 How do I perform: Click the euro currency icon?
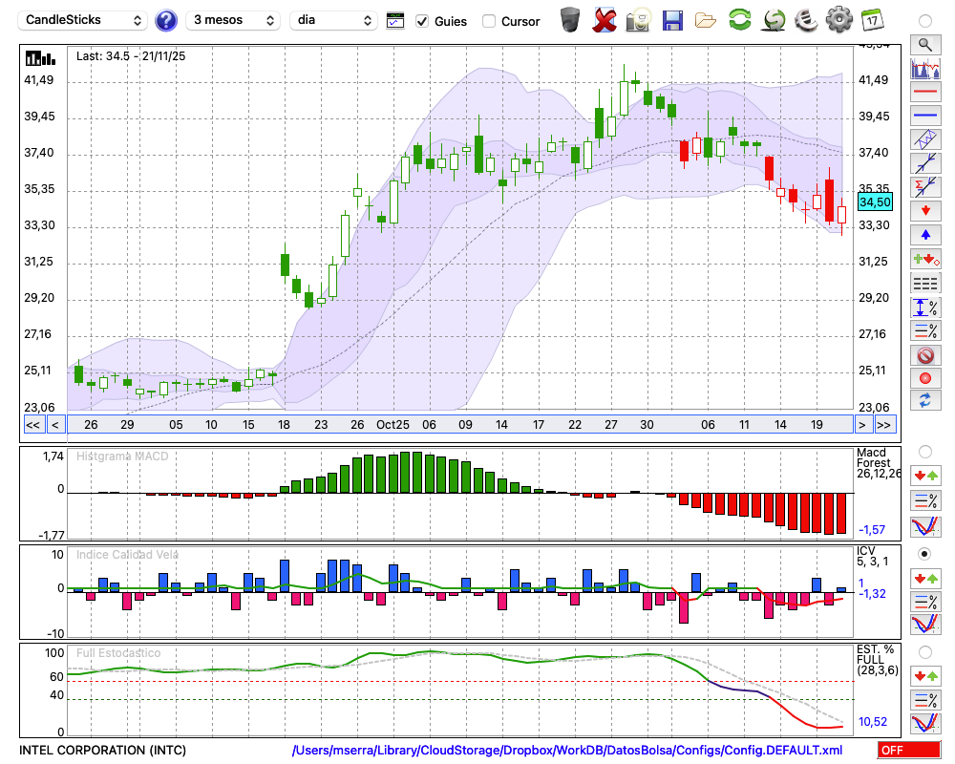point(806,20)
